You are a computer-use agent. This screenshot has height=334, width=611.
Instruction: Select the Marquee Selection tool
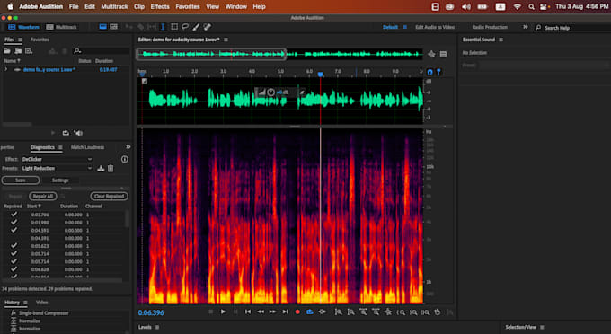pos(174,27)
